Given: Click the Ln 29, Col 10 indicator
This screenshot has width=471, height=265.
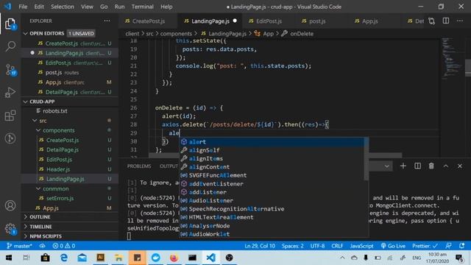Looking at the screenshot, I should tap(260, 246).
